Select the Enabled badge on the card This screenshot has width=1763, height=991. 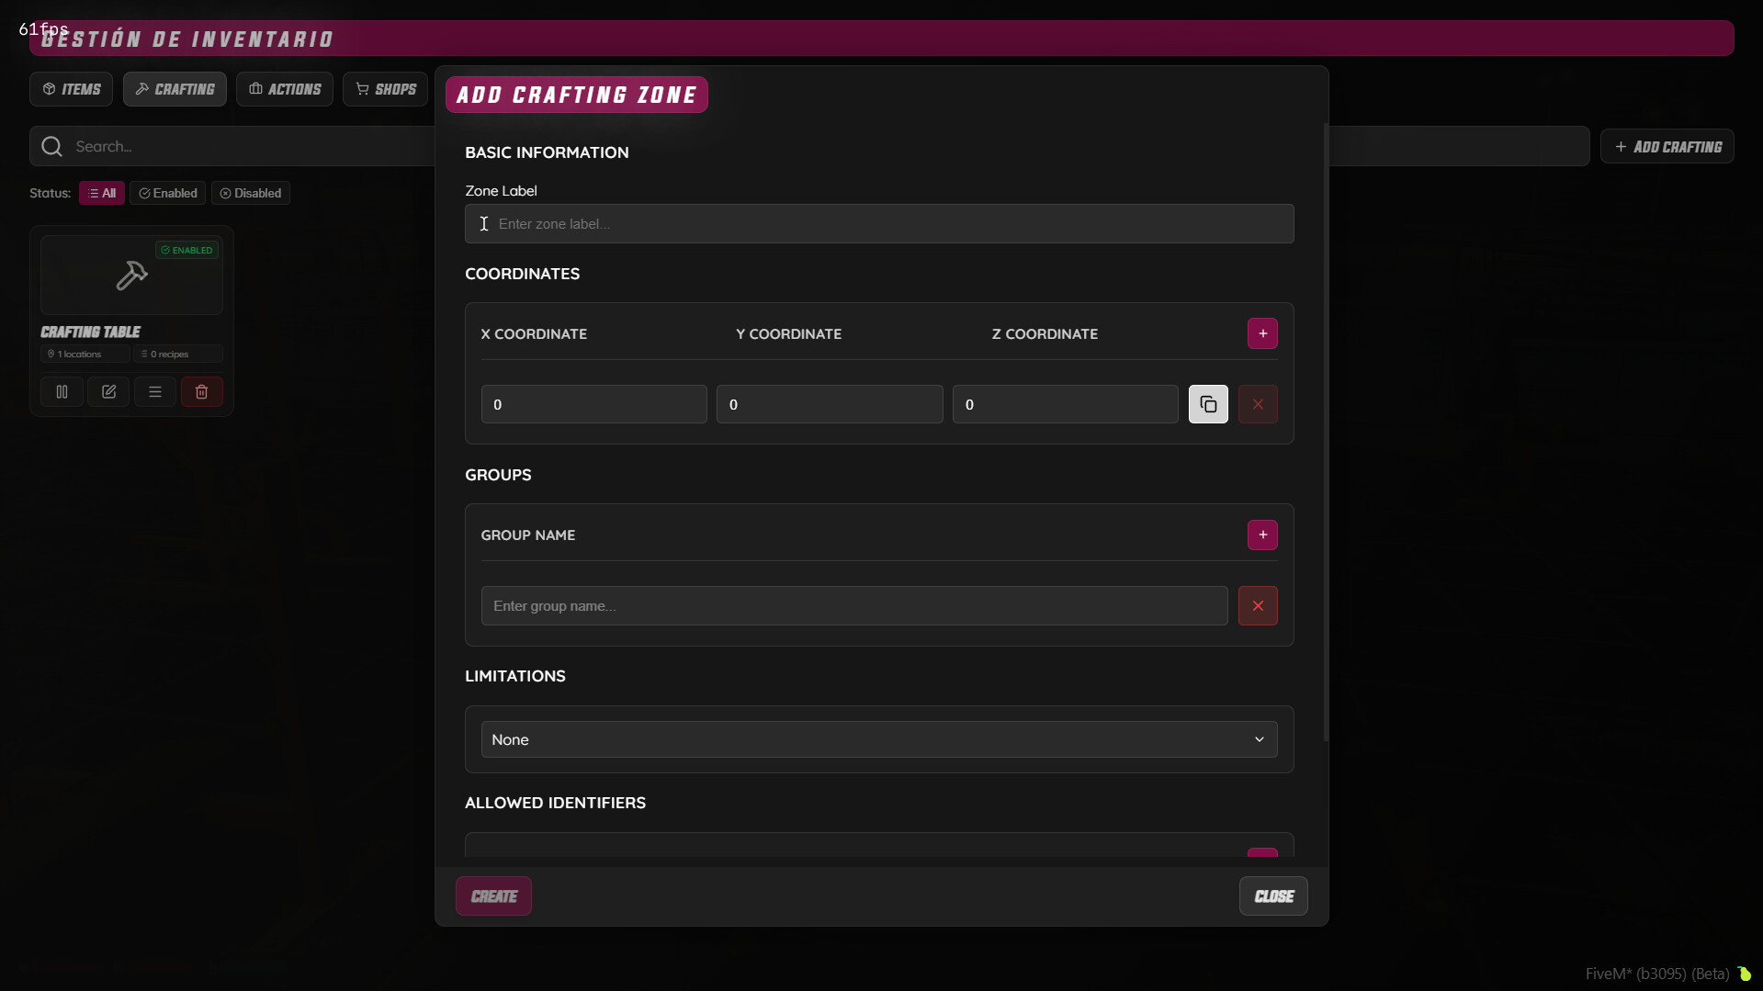click(x=186, y=250)
